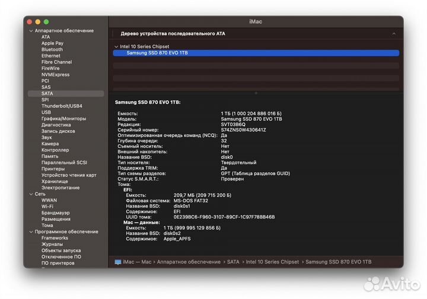Click Samsung SSD 870 EVO 1TB in path bar
The width and height of the screenshot is (427, 299).
pos(338,262)
